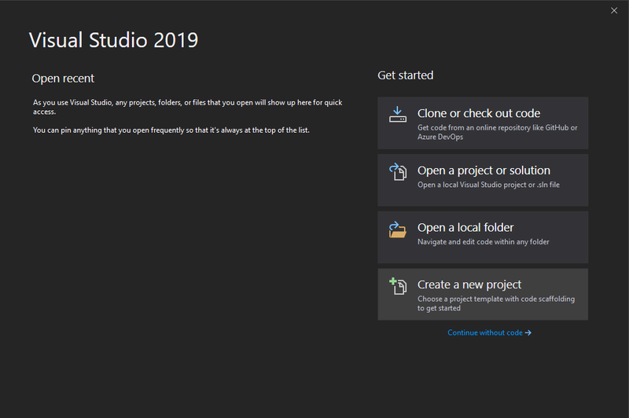Click text 'Choose a project template with code scaffolding'
This screenshot has width=629, height=418.
(496, 299)
